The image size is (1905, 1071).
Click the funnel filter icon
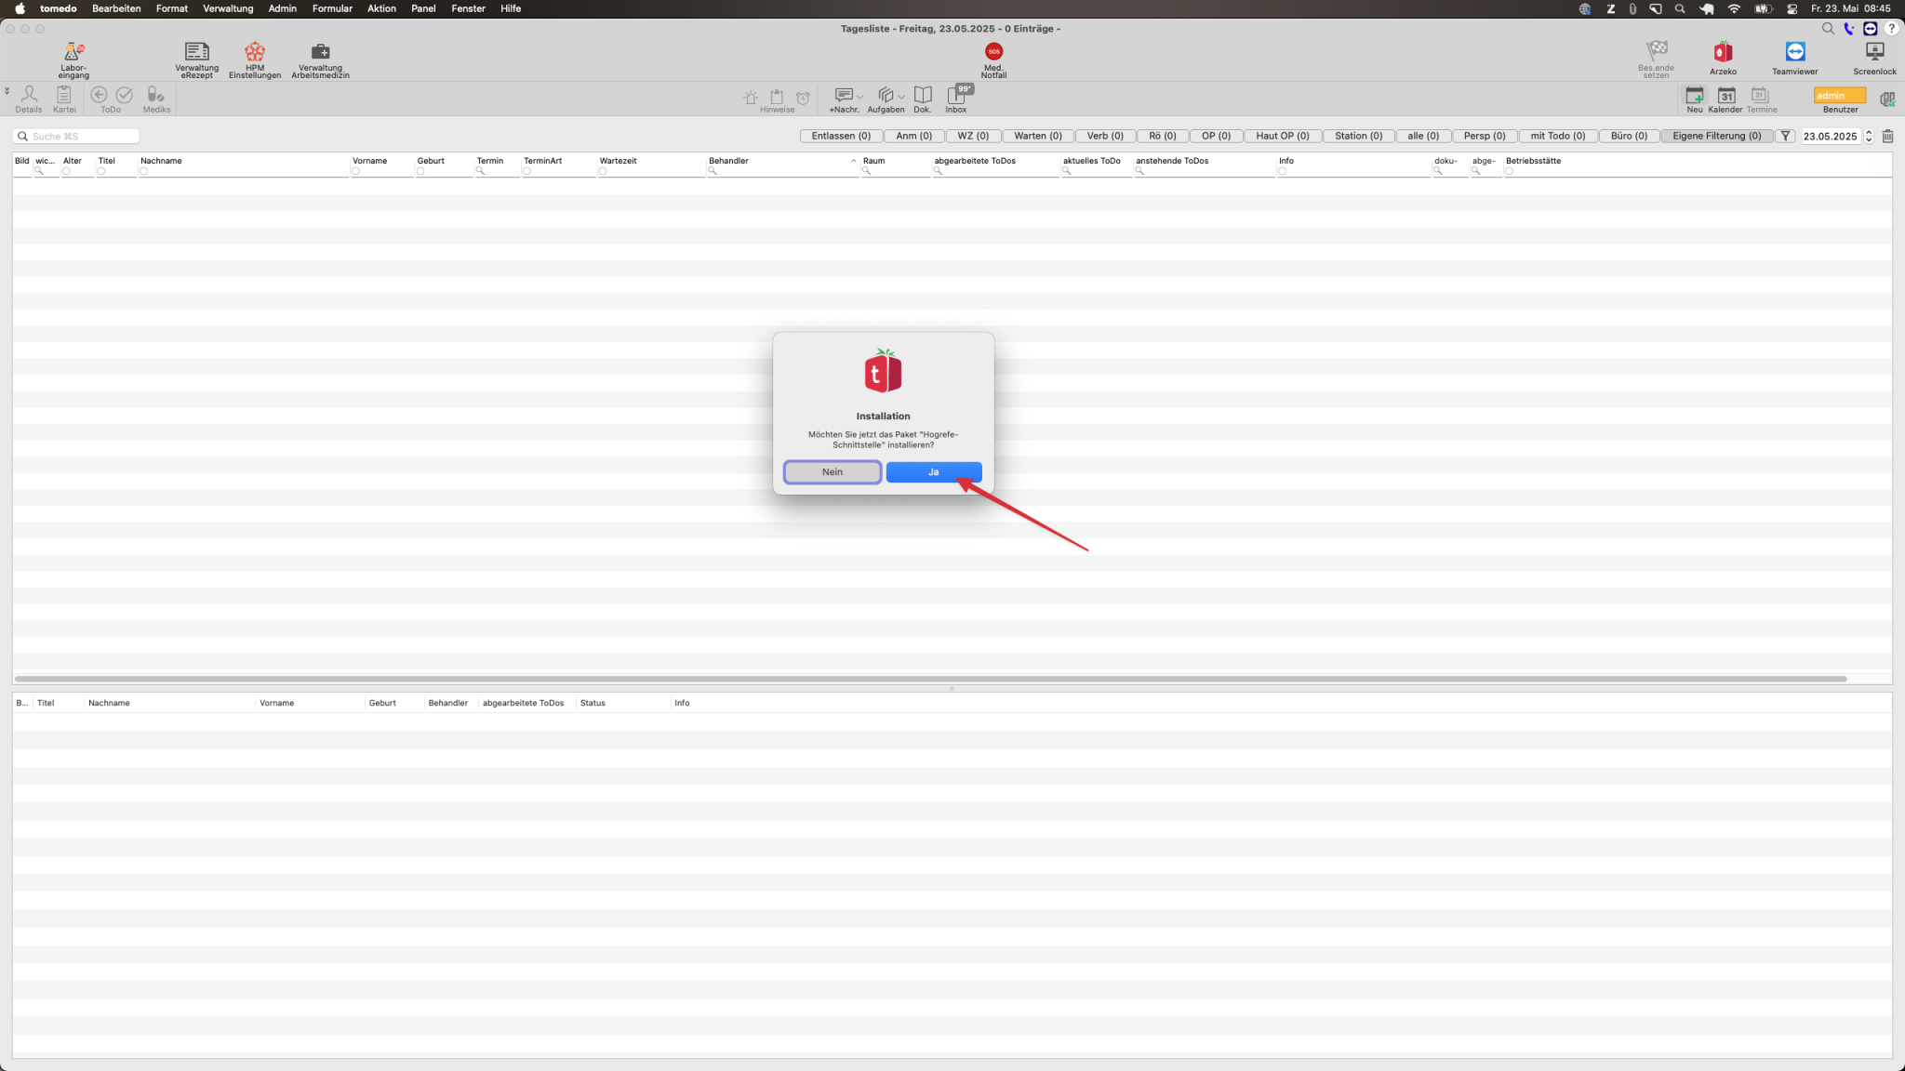1785,136
